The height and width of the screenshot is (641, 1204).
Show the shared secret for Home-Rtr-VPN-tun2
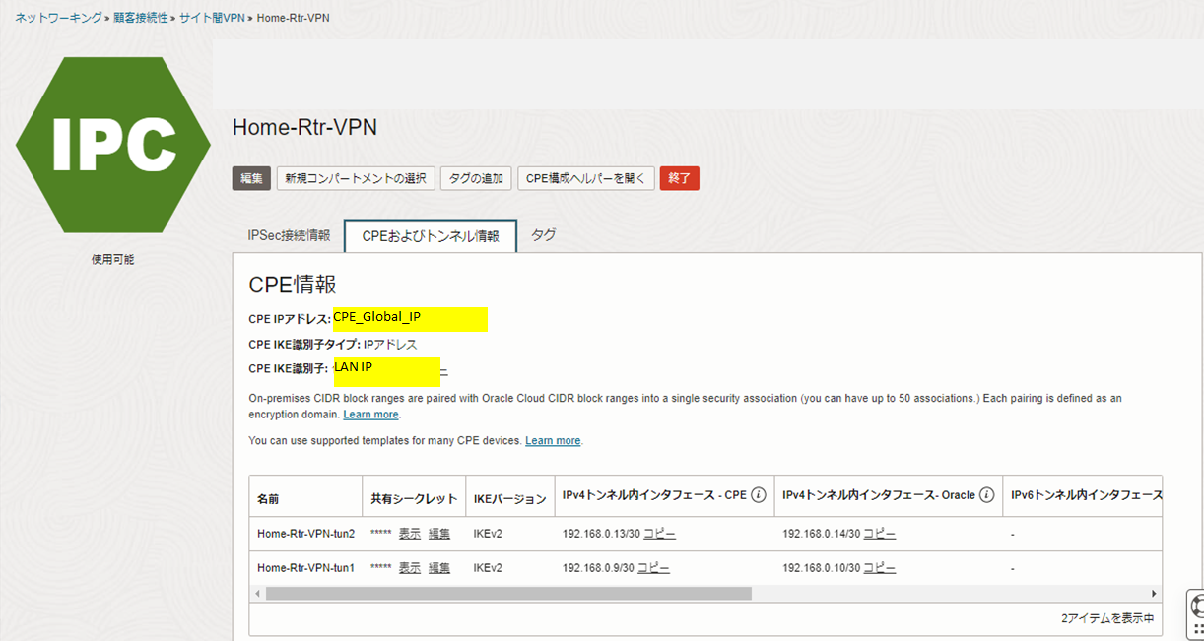point(412,533)
